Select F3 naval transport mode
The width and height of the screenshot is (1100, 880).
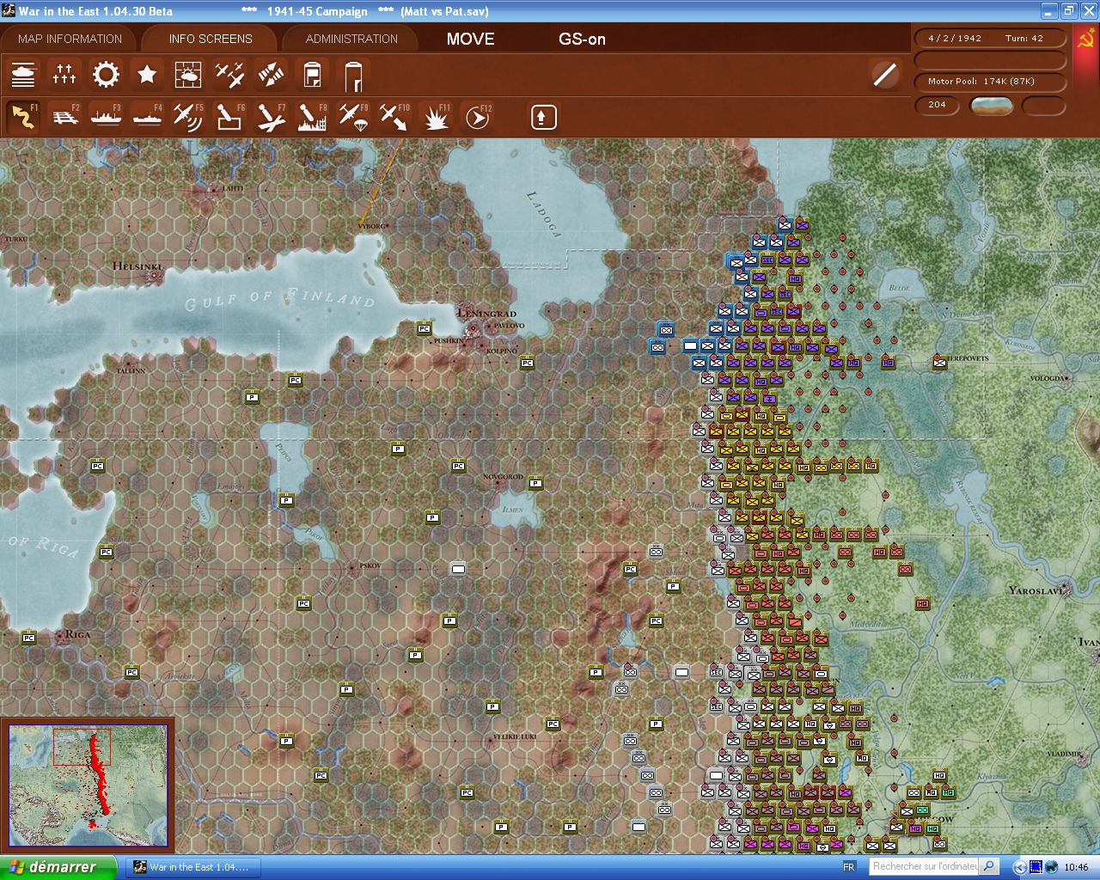click(x=106, y=117)
